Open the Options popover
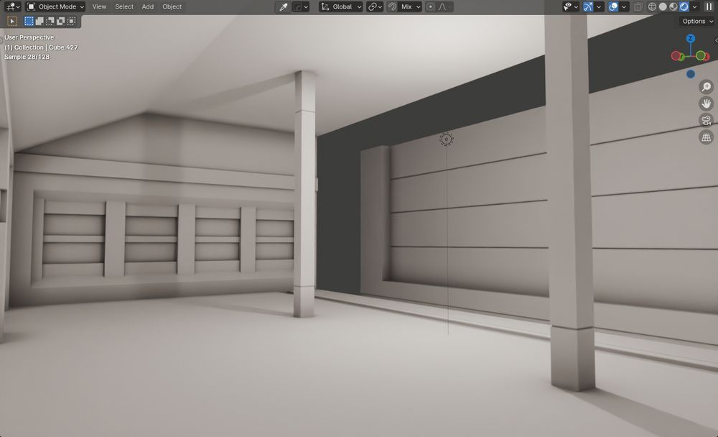 697,21
